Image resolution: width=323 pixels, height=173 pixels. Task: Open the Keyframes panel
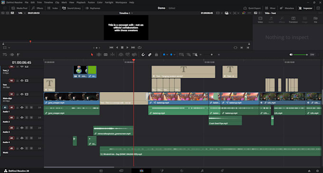[x=93, y=8]
